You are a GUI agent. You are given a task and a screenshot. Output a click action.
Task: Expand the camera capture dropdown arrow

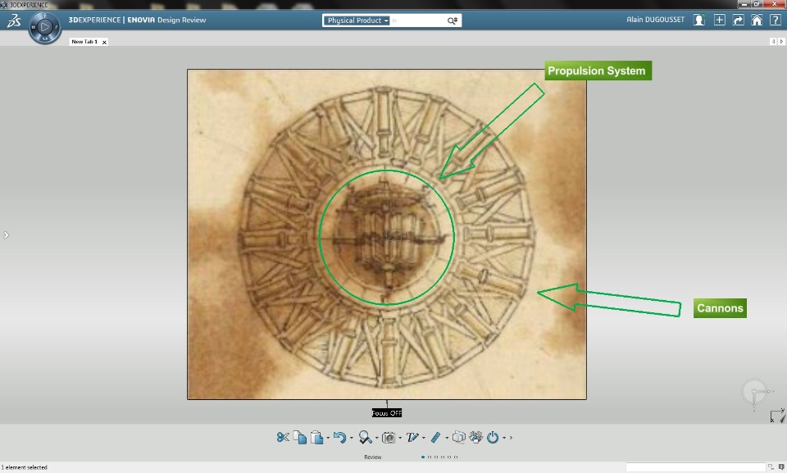tap(400, 438)
